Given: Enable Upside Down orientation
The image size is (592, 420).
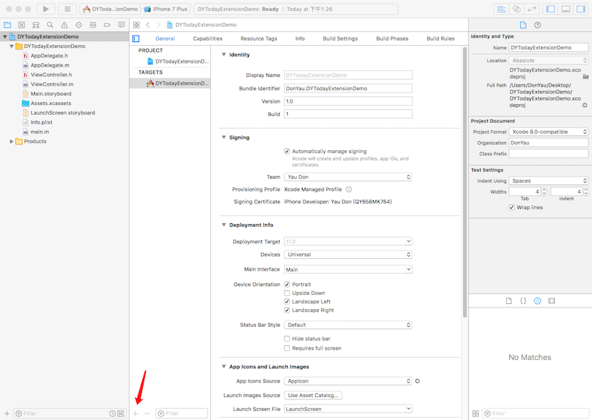Looking at the screenshot, I should [287, 294].
